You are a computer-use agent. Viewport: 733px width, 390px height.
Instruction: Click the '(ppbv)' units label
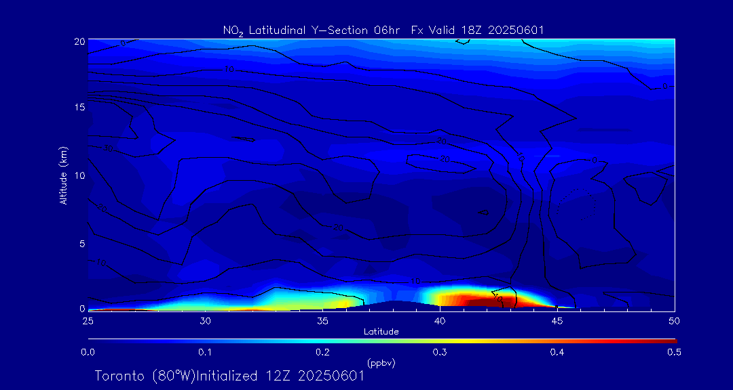(x=381, y=362)
